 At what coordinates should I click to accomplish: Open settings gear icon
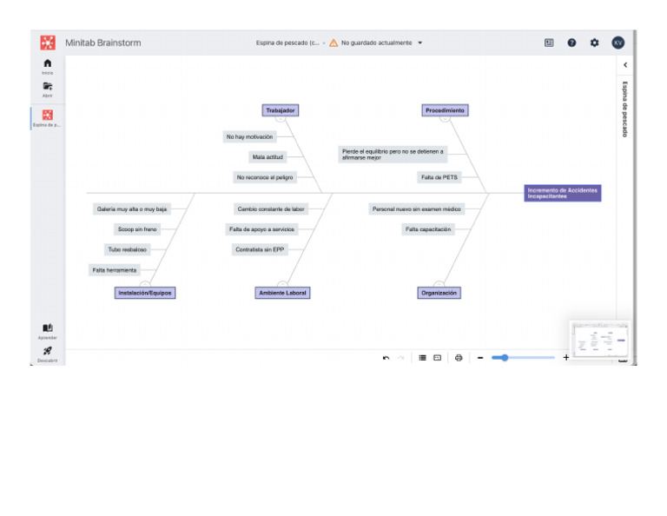(594, 43)
